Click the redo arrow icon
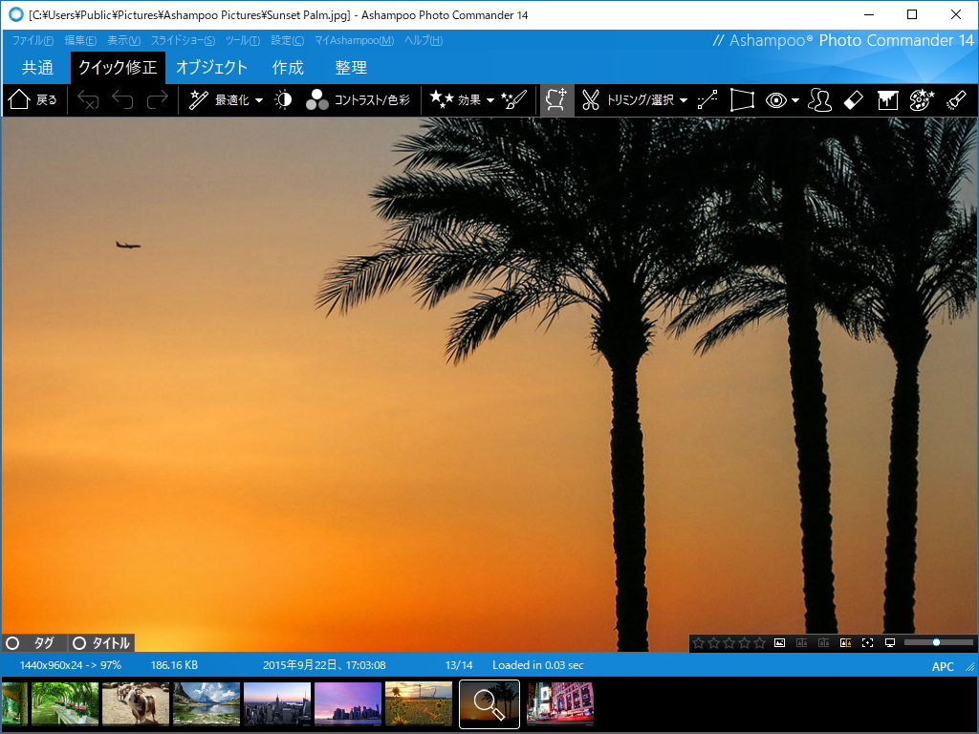Screen dimensions: 979x734 click(x=158, y=99)
